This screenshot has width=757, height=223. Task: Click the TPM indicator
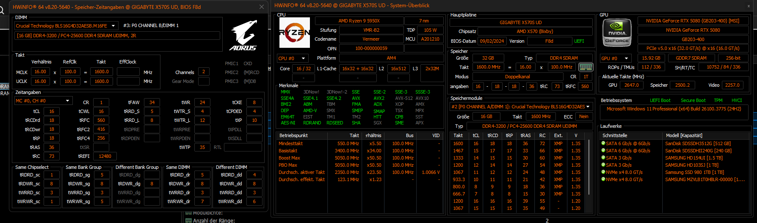718,100
